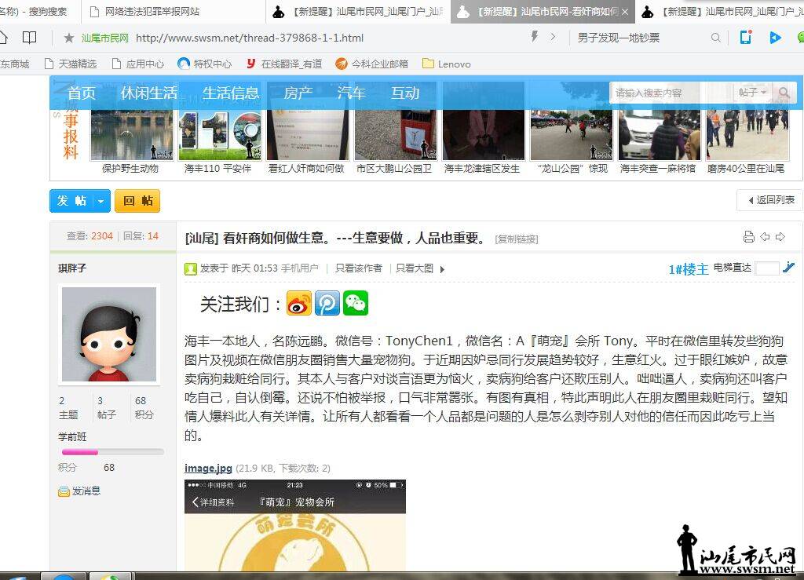Open the 天猫精选 bookmark

(x=70, y=64)
